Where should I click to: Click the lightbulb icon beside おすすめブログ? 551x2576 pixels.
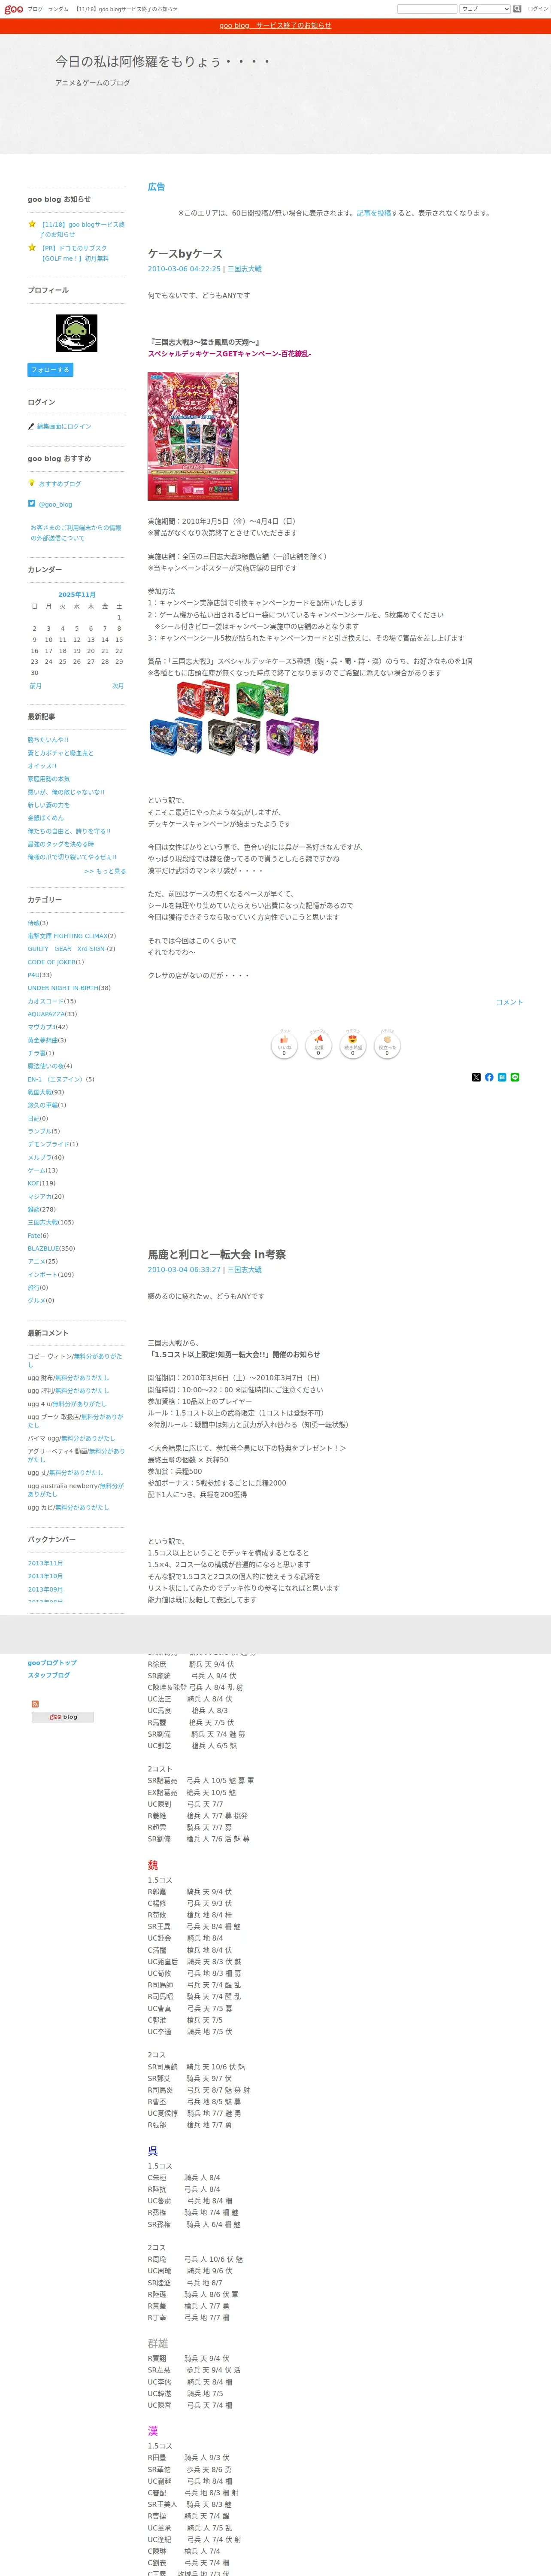coord(32,483)
